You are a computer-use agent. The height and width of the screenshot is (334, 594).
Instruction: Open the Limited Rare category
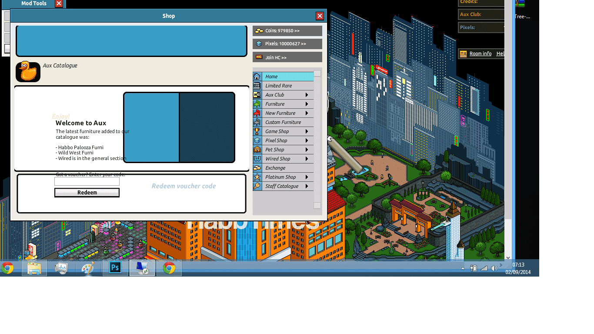[x=283, y=86]
